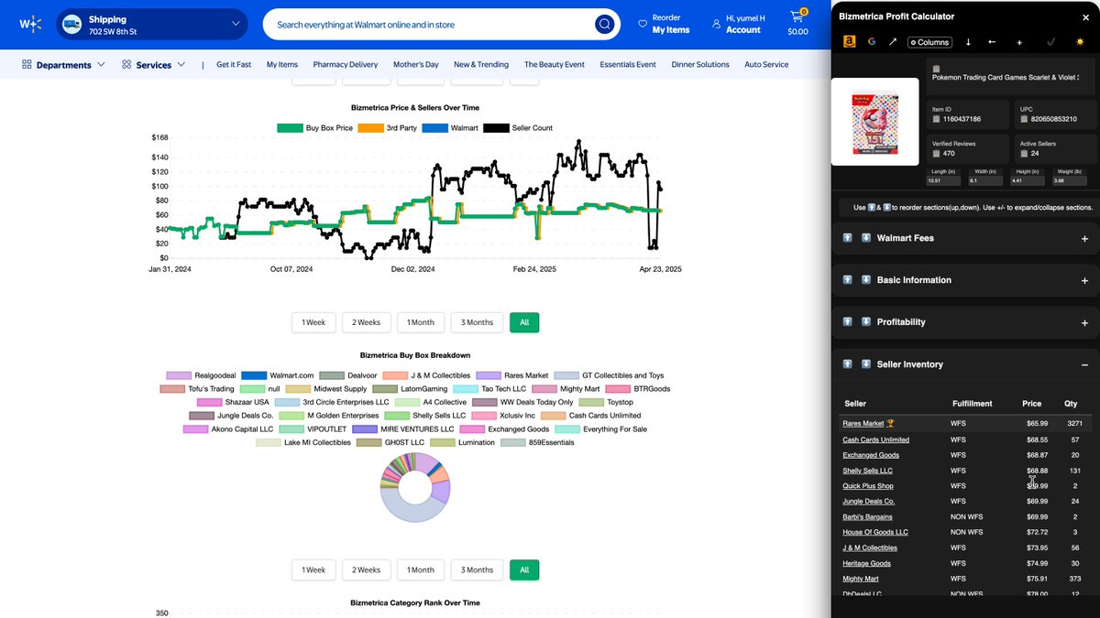Click the search magnifier button

point(604,25)
